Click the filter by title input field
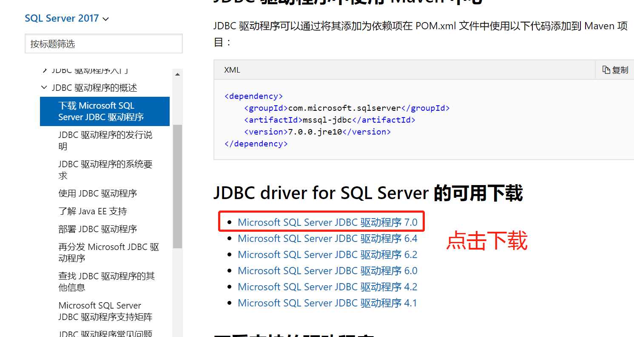634x337 pixels. point(104,44)
